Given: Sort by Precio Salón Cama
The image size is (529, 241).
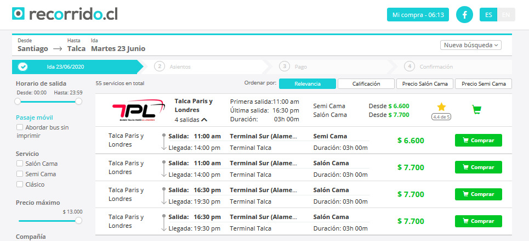Looking at the screenshot, I should (x=425, y=84).
